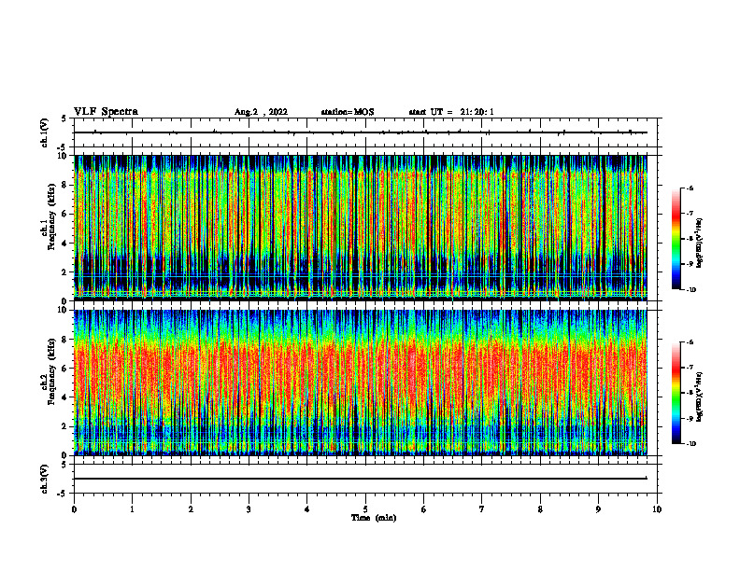Image resolution: width=740 pixels, height=571 pixels.
Task: Click the ch.1(V) waveform trace
Action: [361, 132]
